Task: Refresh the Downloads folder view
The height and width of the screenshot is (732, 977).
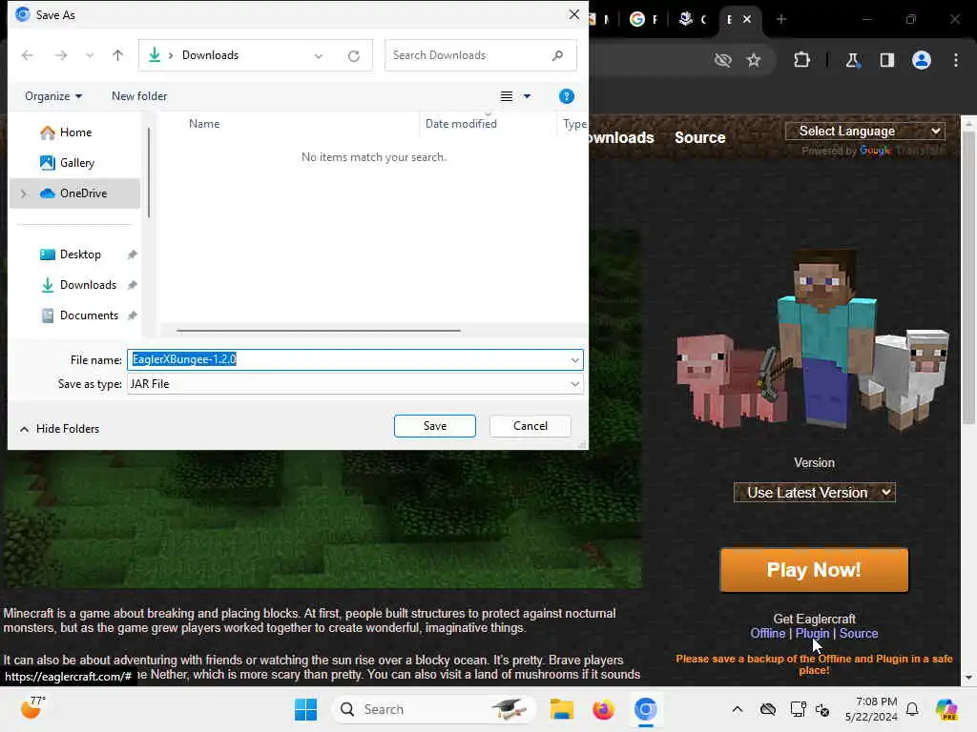Action: pos(354,56)
